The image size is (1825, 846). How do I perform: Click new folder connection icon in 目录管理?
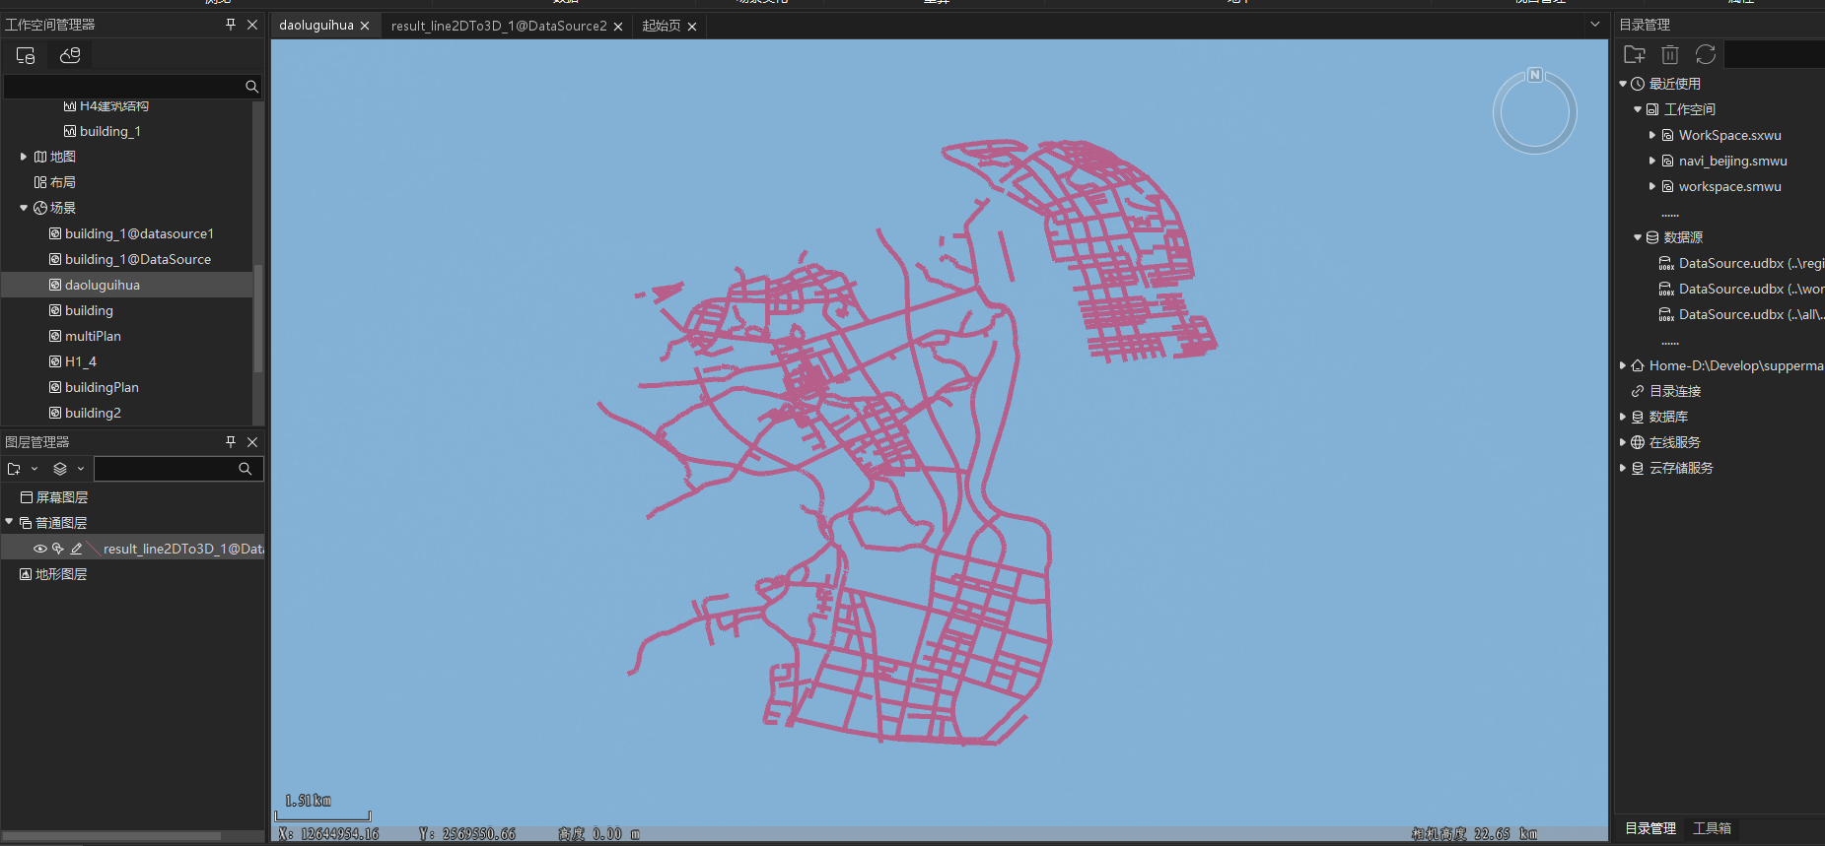click(x=1634, y=55)
